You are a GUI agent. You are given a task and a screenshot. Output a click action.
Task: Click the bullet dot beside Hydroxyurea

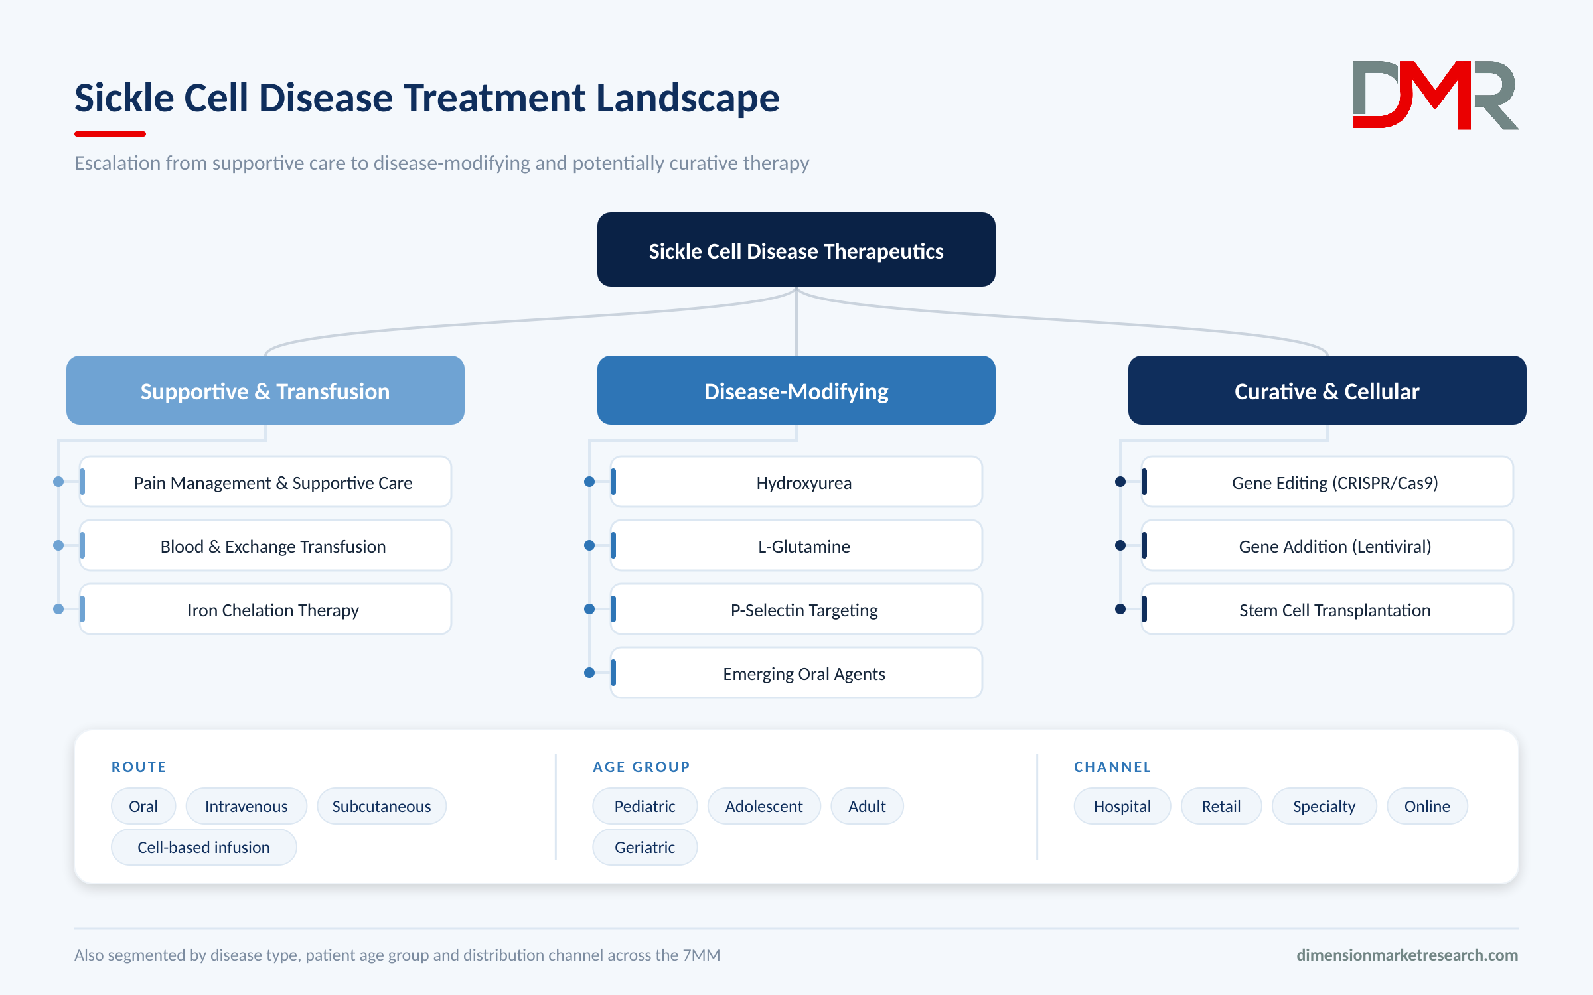589,482
